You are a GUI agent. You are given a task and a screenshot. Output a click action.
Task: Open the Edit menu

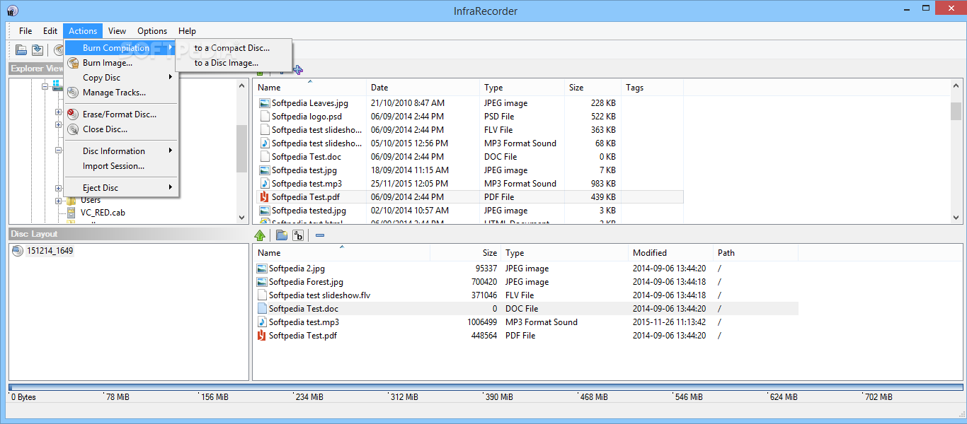coord(50,31)
